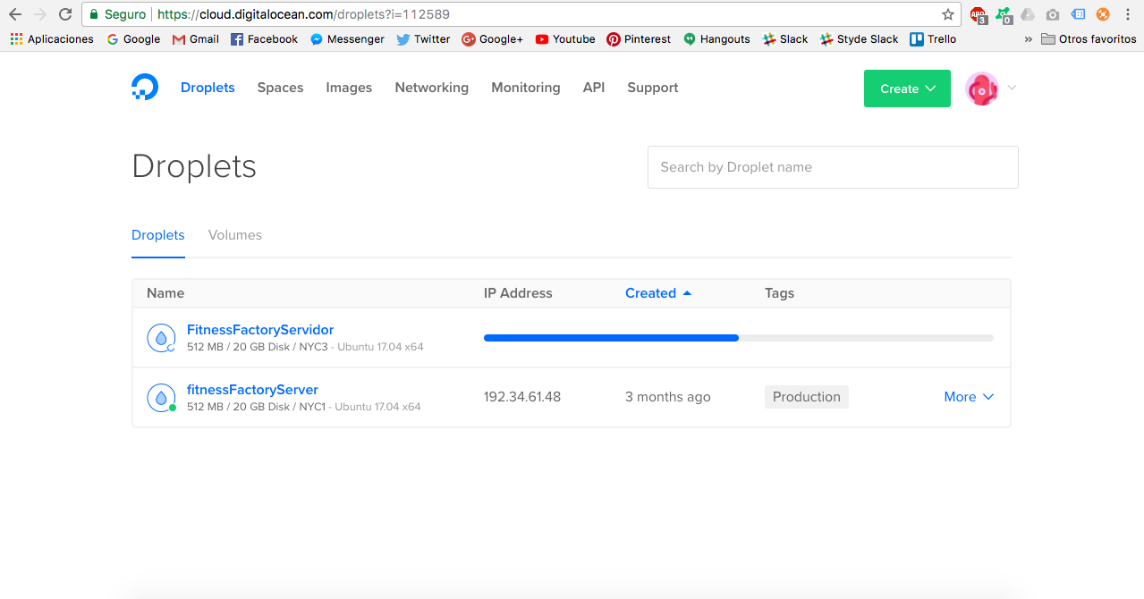1144x599 pixels.
Task: Open the fitnessFactoryServer droplet link
Action: [x=252, y=390]
